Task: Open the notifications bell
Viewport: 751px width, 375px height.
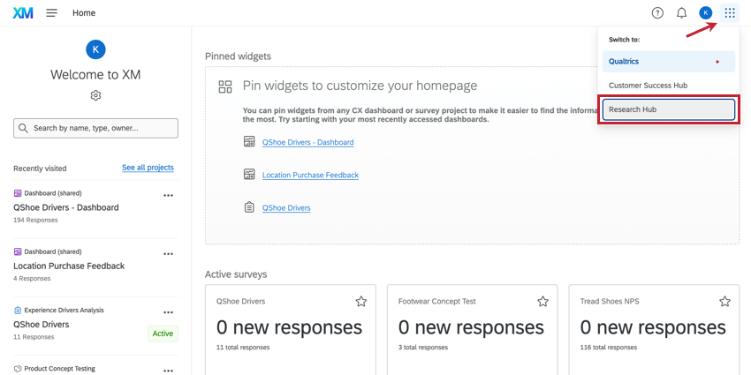Action: click(x=681, y=13)
